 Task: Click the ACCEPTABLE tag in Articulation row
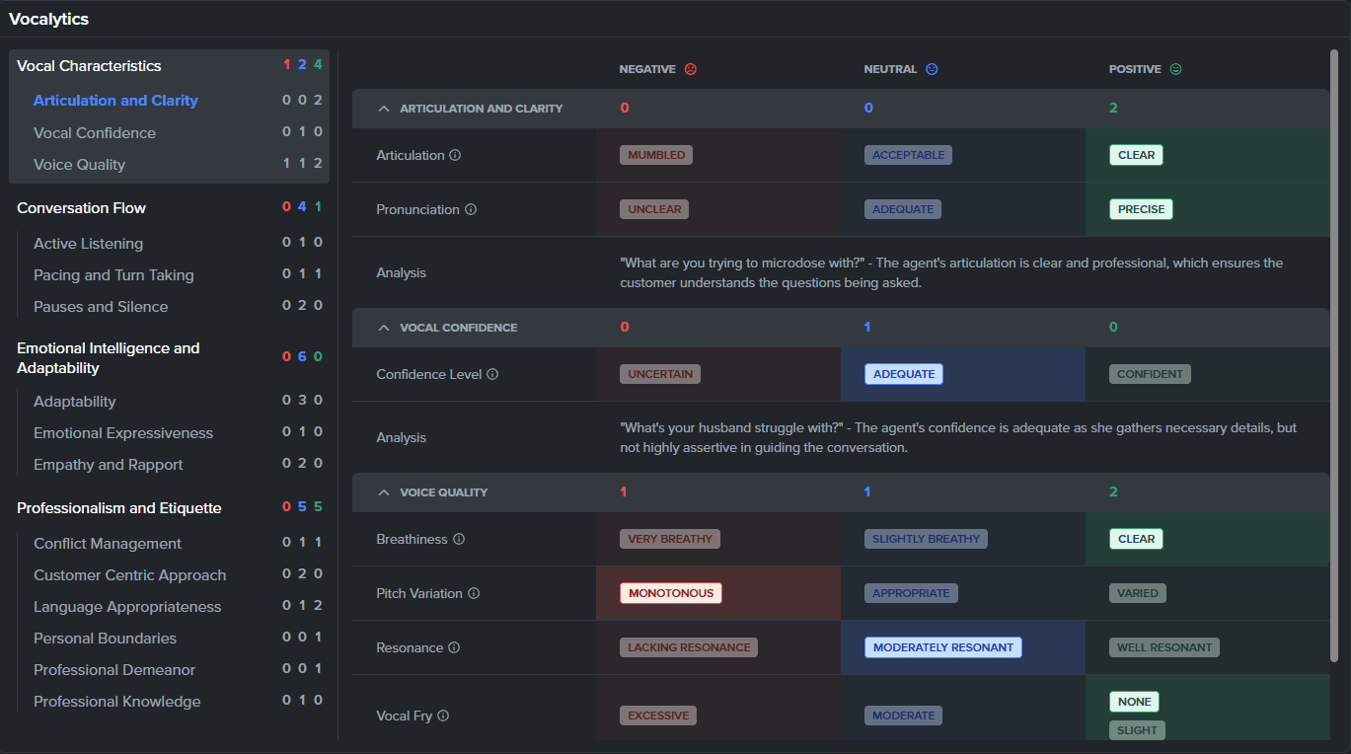click(909, 155)
